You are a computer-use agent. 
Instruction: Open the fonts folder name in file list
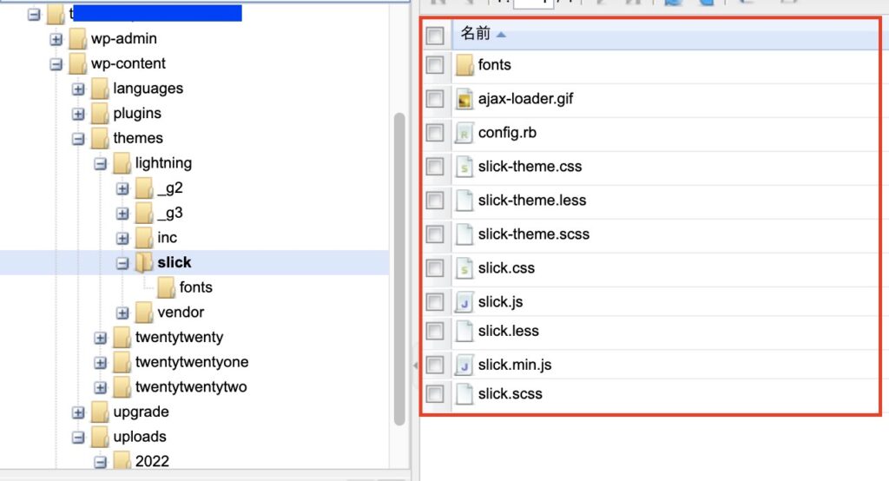pos(494,64)
